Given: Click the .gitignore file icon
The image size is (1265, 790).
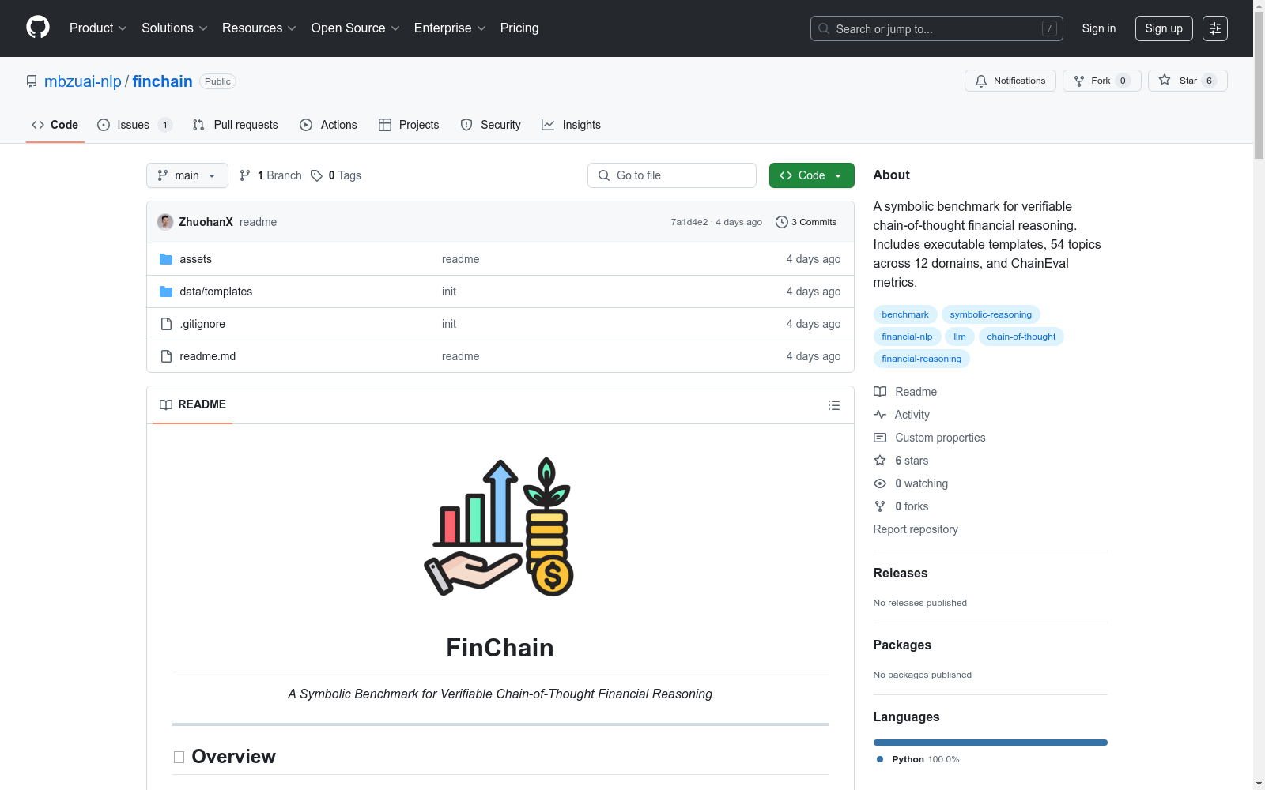Looking at the screenshot, I should point(166,324).
